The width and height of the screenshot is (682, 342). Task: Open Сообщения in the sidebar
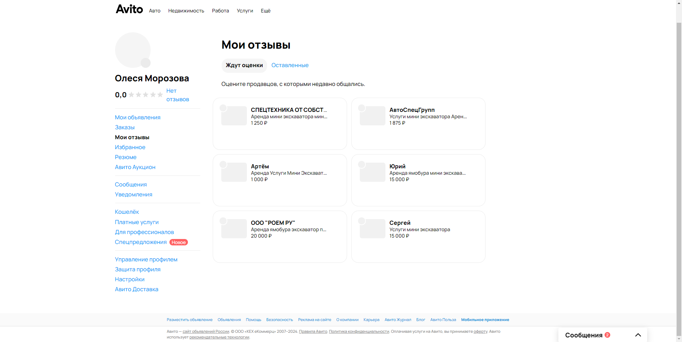[x=131, y=185]
